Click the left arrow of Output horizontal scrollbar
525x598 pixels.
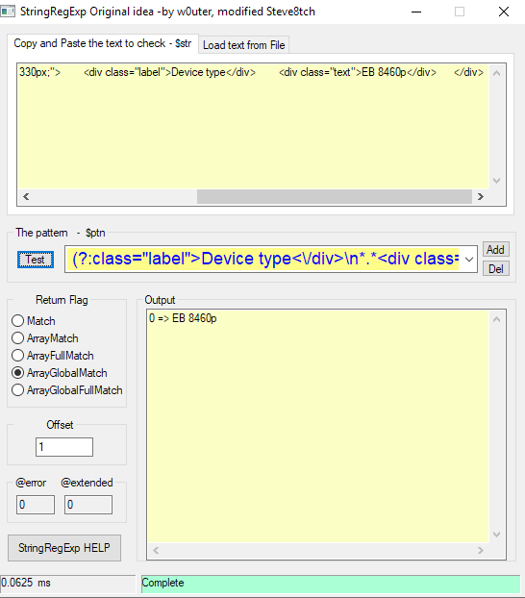pyautogui.click(x=156, y=550)
